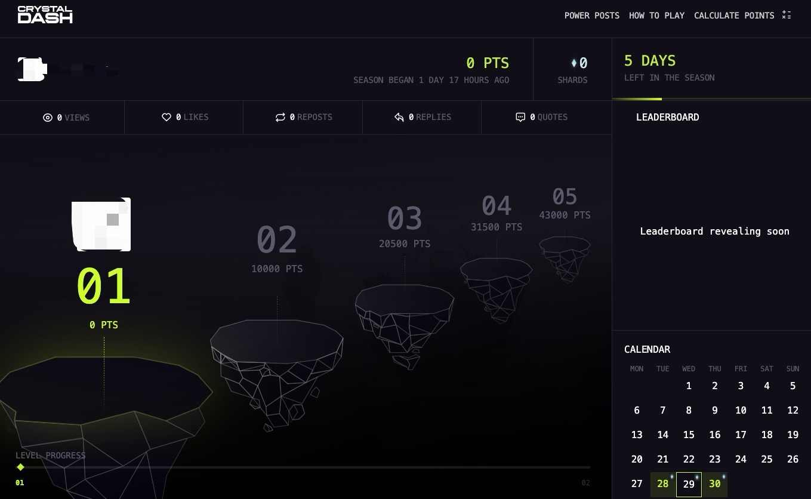Click the Reposts arrows icon

[280, 117]
